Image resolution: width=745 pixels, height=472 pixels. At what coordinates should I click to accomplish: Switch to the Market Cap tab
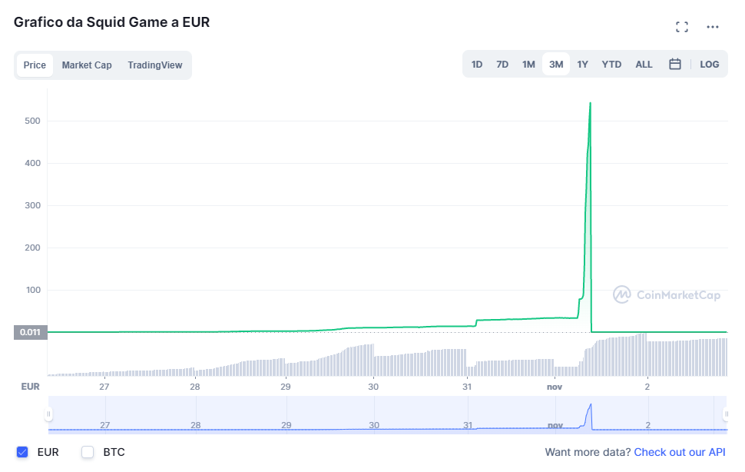coord(87,65)
